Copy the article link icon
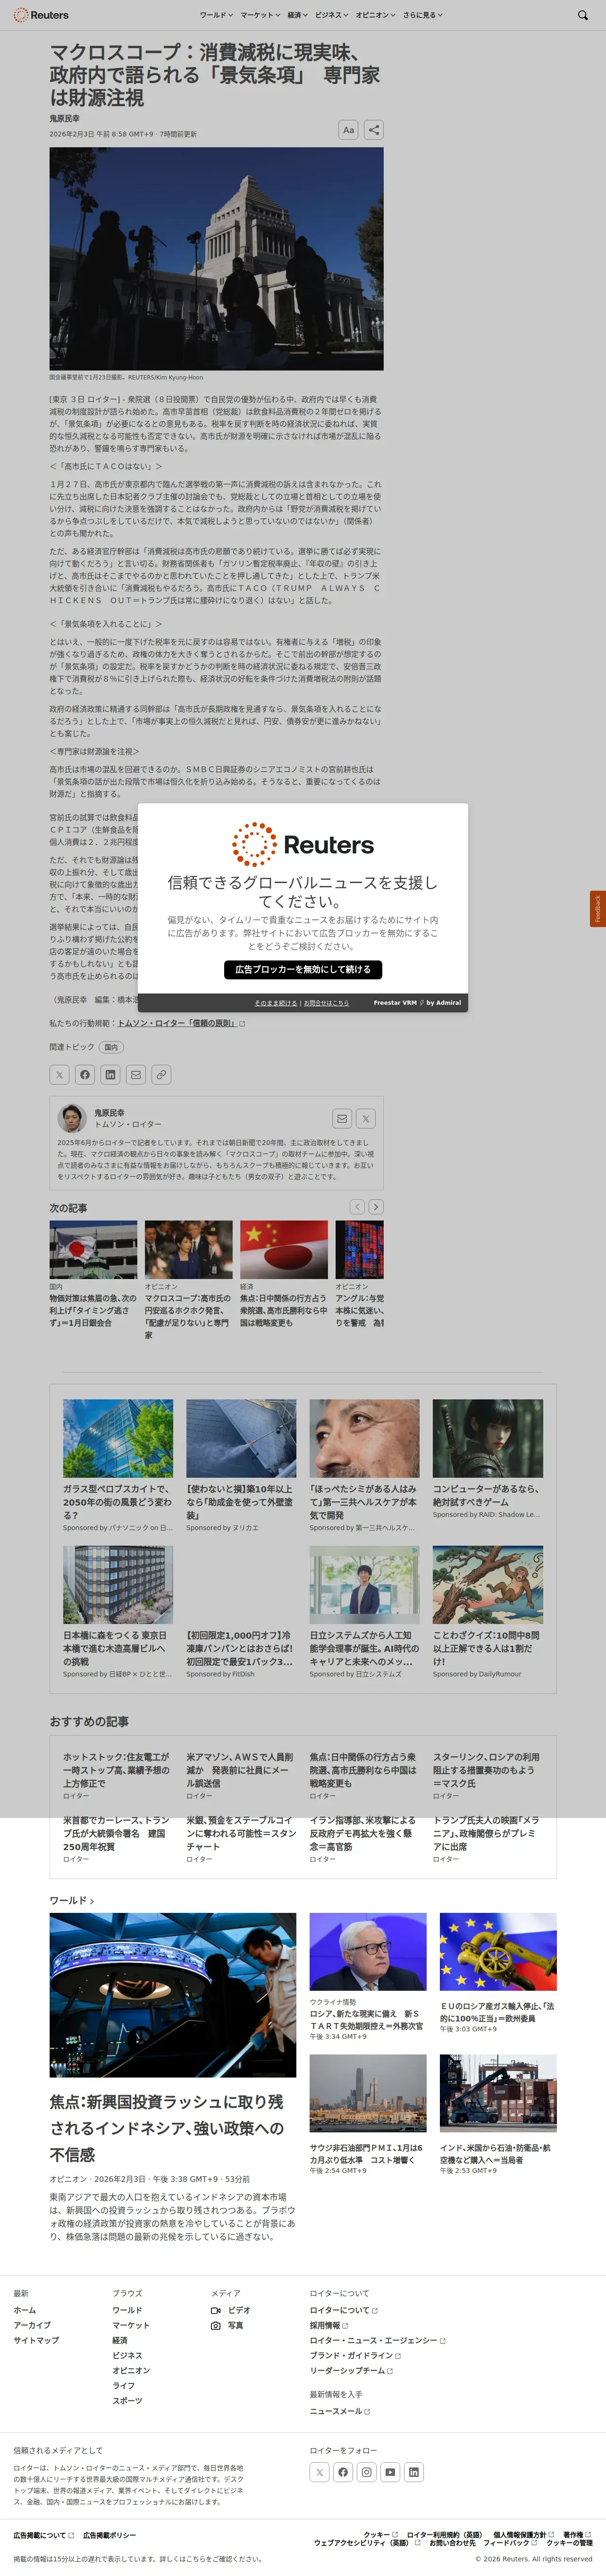 click(x=161, y=1075)
